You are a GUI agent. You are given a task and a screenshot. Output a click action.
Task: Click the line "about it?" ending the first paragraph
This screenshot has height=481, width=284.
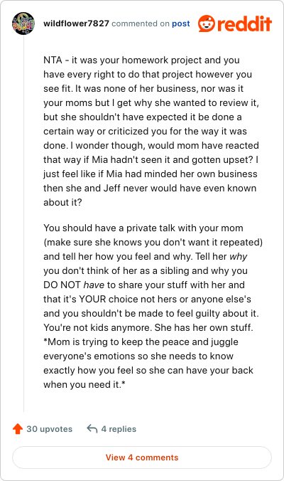pos(62,203)
